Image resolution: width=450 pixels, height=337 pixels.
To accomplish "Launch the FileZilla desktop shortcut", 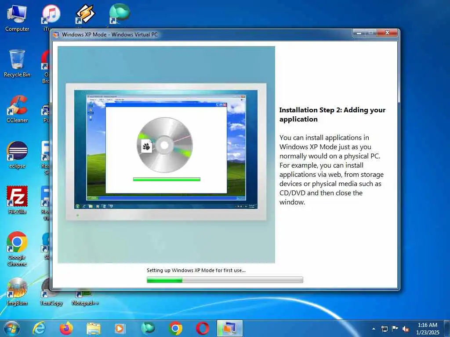I will (x=17, y=200).
